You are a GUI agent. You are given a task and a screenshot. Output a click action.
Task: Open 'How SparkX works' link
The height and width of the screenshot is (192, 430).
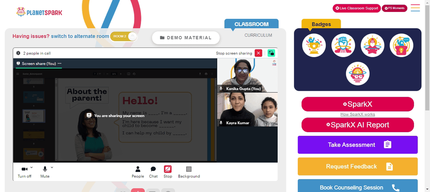pos(358,114)
